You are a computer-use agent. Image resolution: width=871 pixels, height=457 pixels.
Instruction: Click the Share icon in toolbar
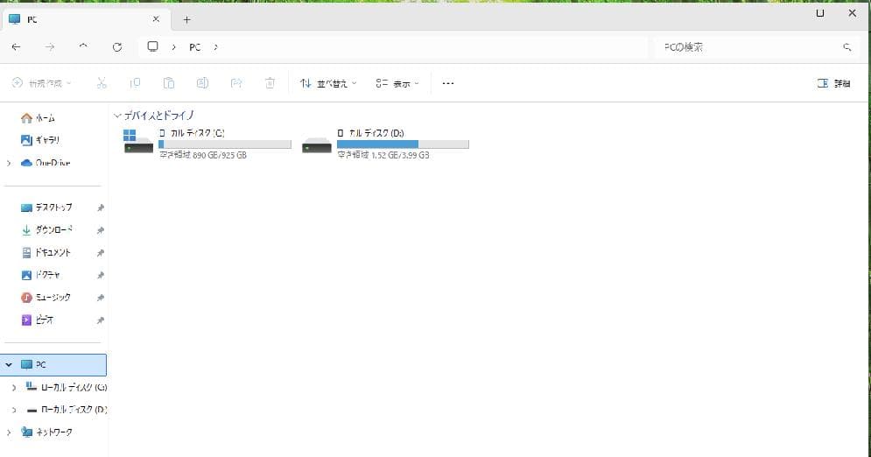[235, 83]
